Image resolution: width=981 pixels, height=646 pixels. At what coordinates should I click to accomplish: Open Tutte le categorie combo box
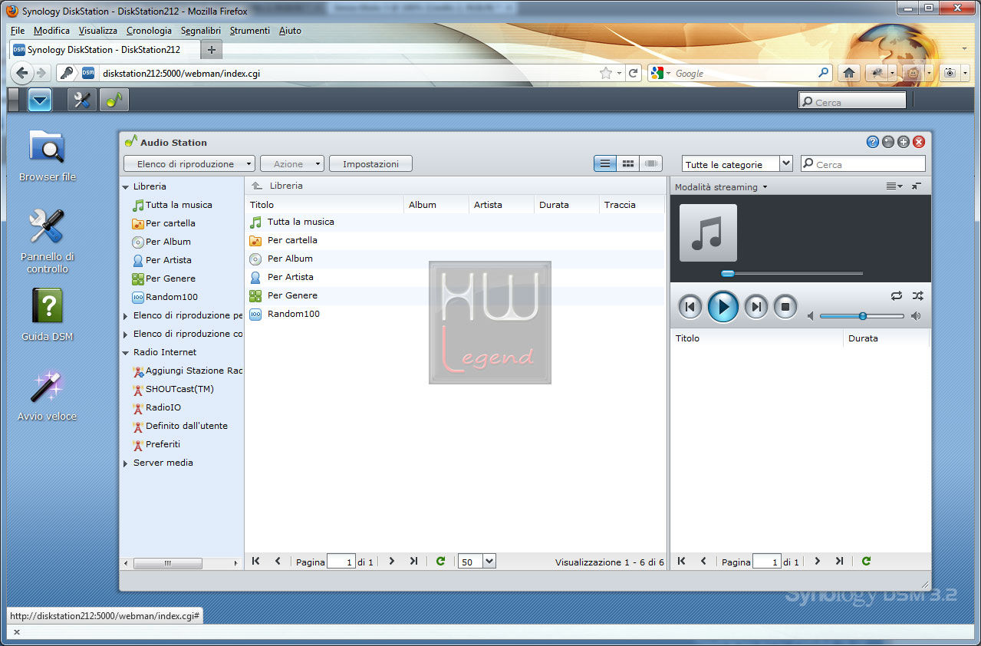click(x=737, y=164)
